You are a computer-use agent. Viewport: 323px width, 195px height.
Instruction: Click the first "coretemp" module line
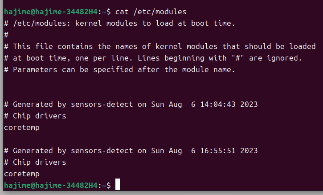pos(21,127)
